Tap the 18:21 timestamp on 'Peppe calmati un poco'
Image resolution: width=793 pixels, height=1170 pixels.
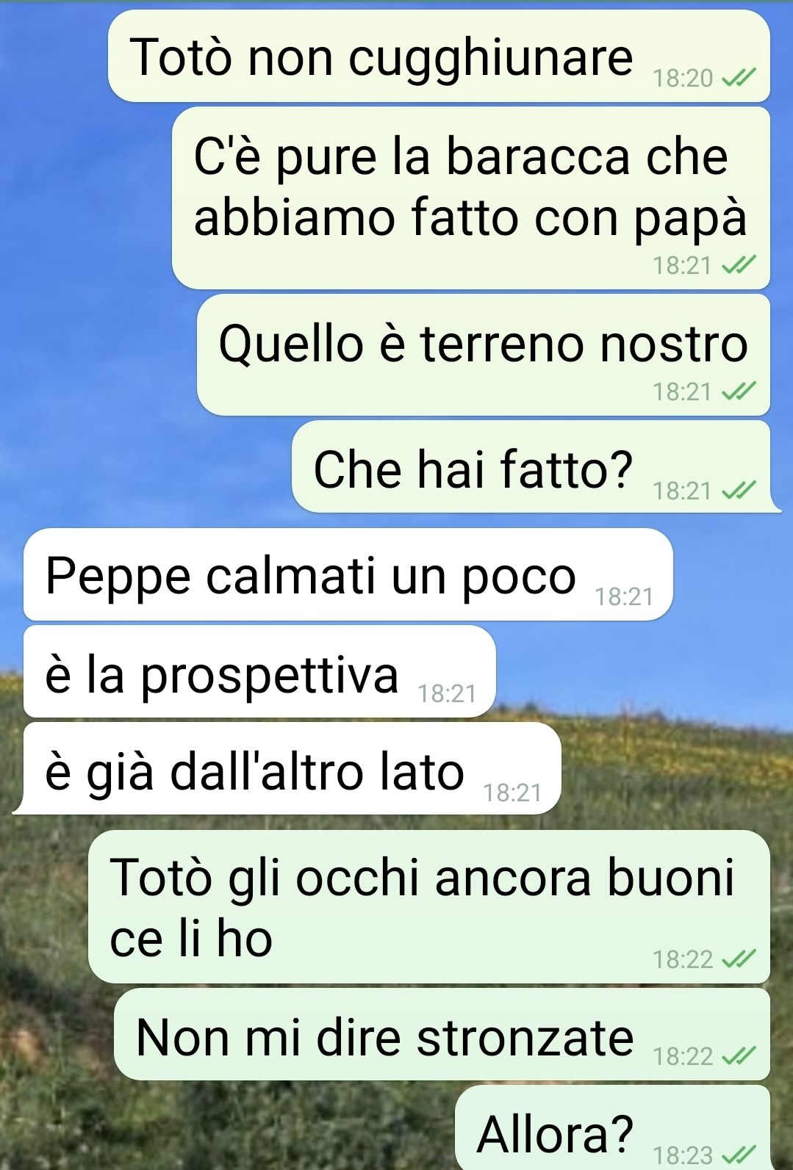point(624,597)
